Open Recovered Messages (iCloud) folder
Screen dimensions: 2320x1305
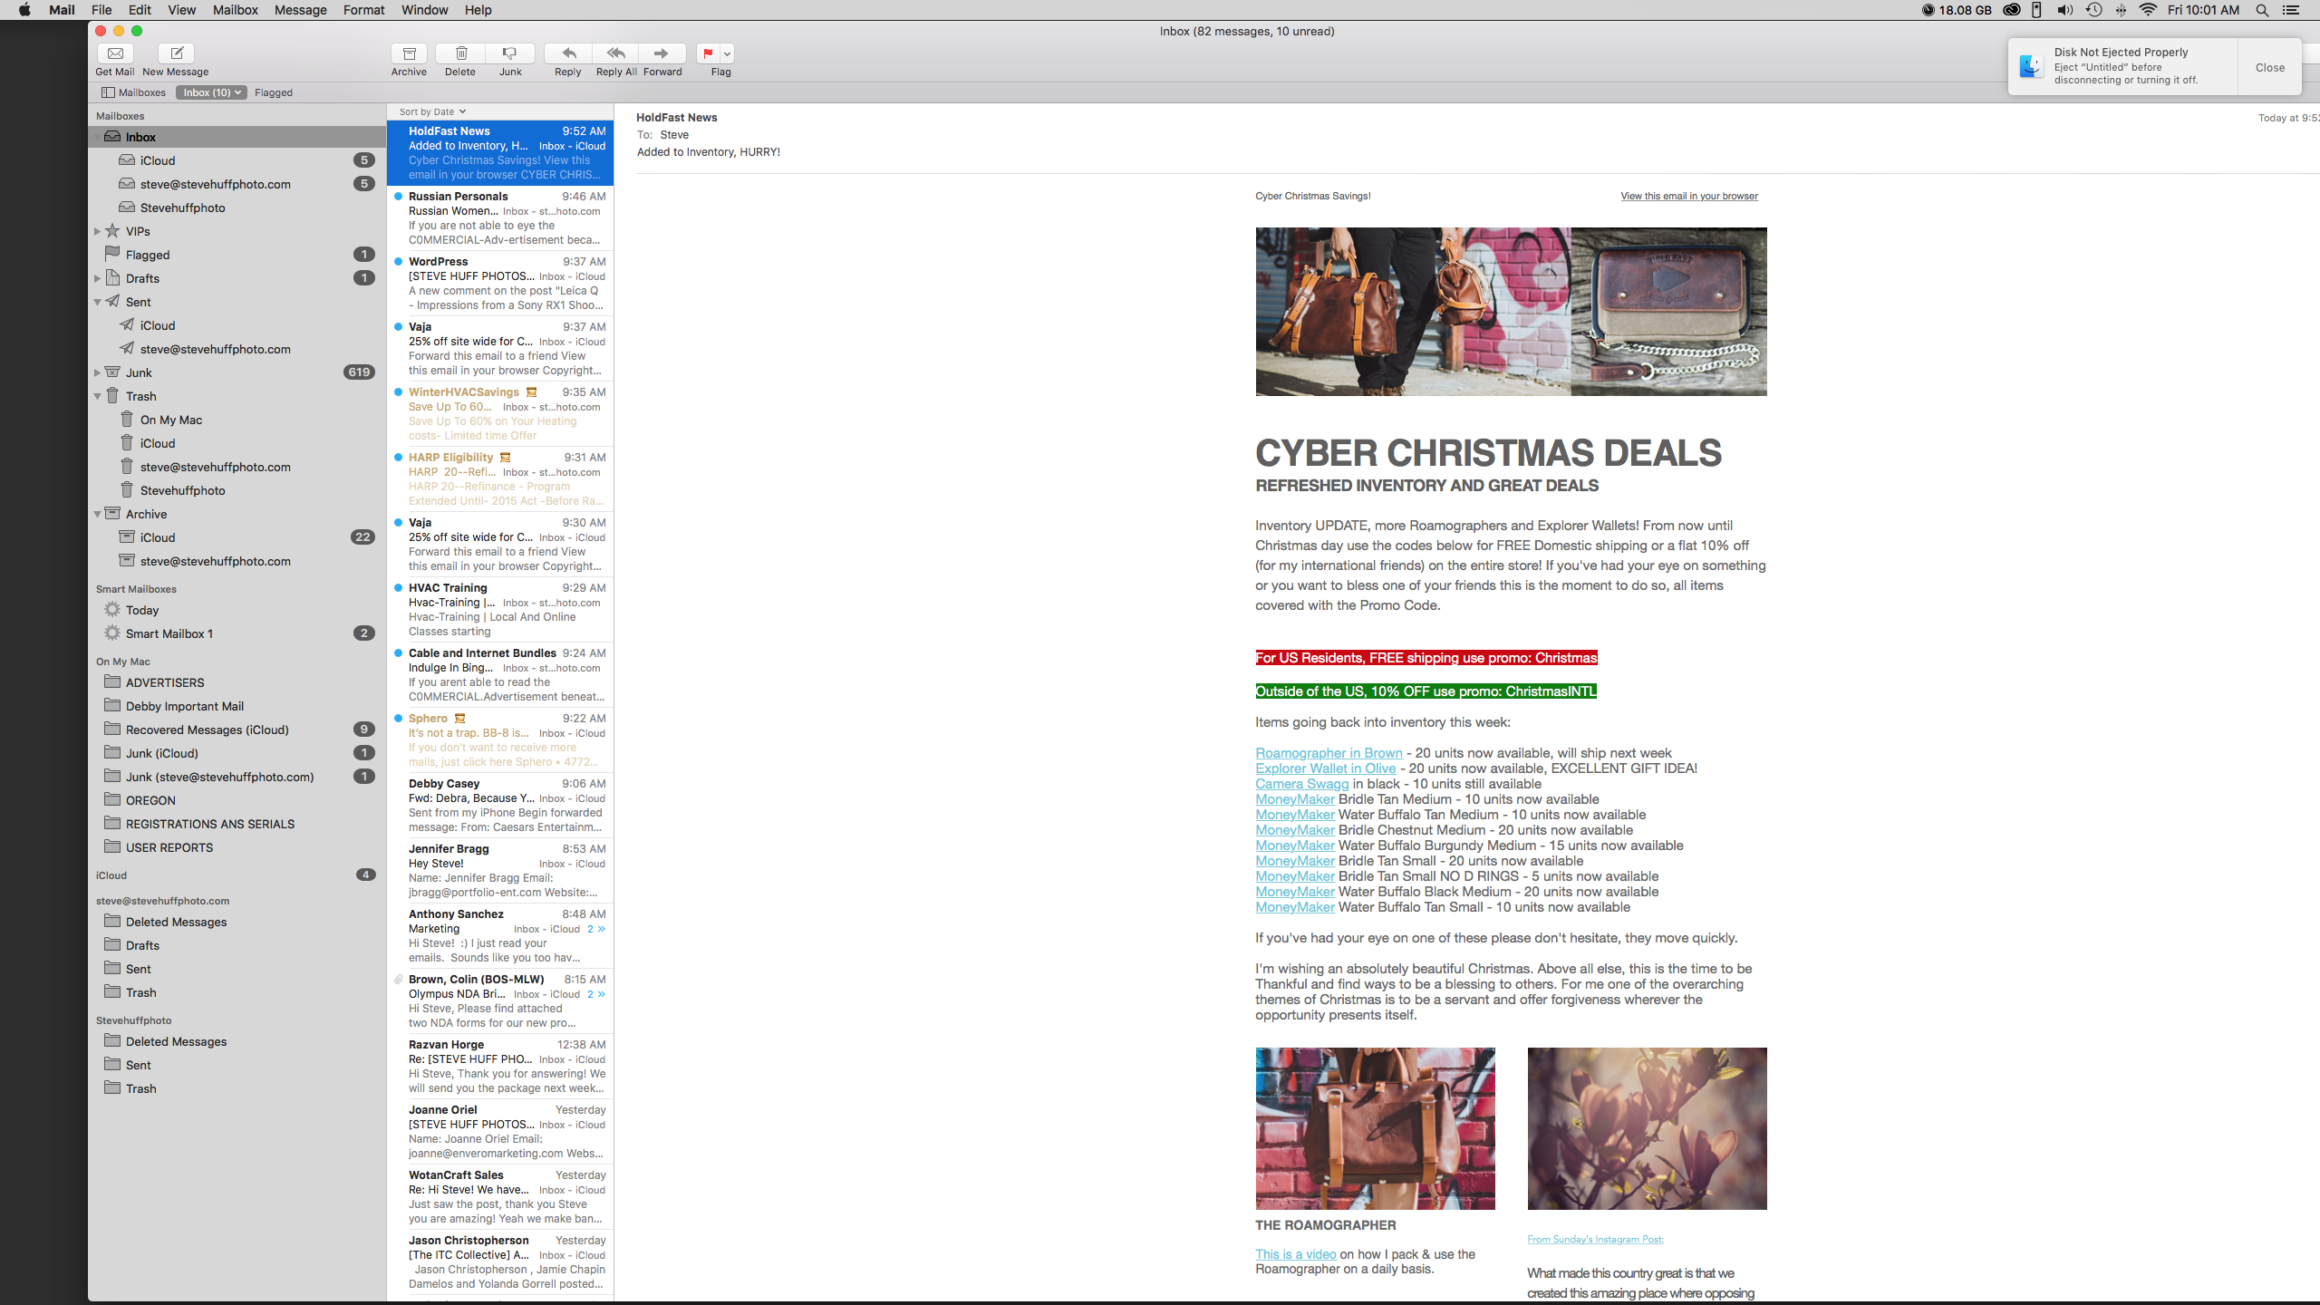coord(237,730)
